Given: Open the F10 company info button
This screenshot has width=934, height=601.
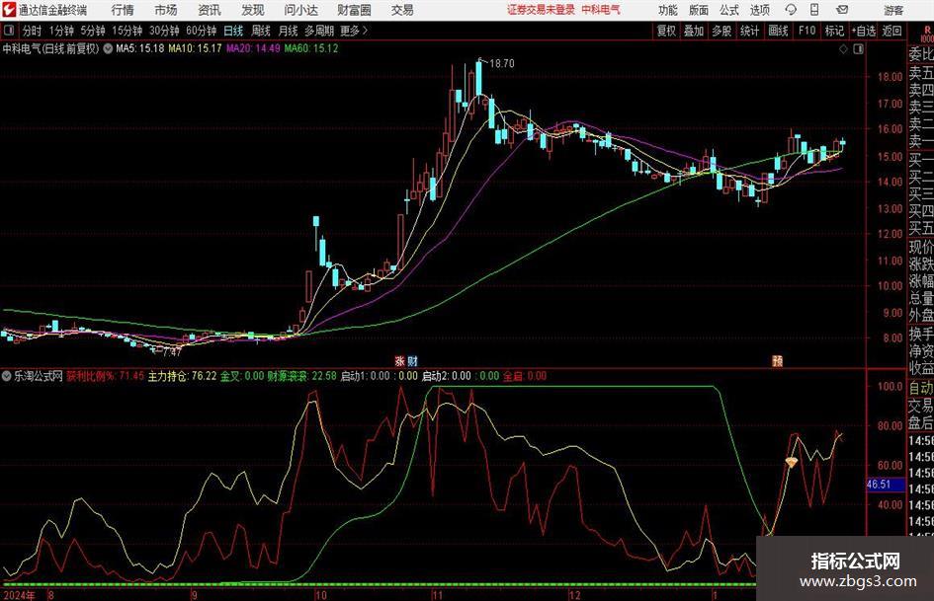Looking at the screenshot, I should (x=807, y=31).
